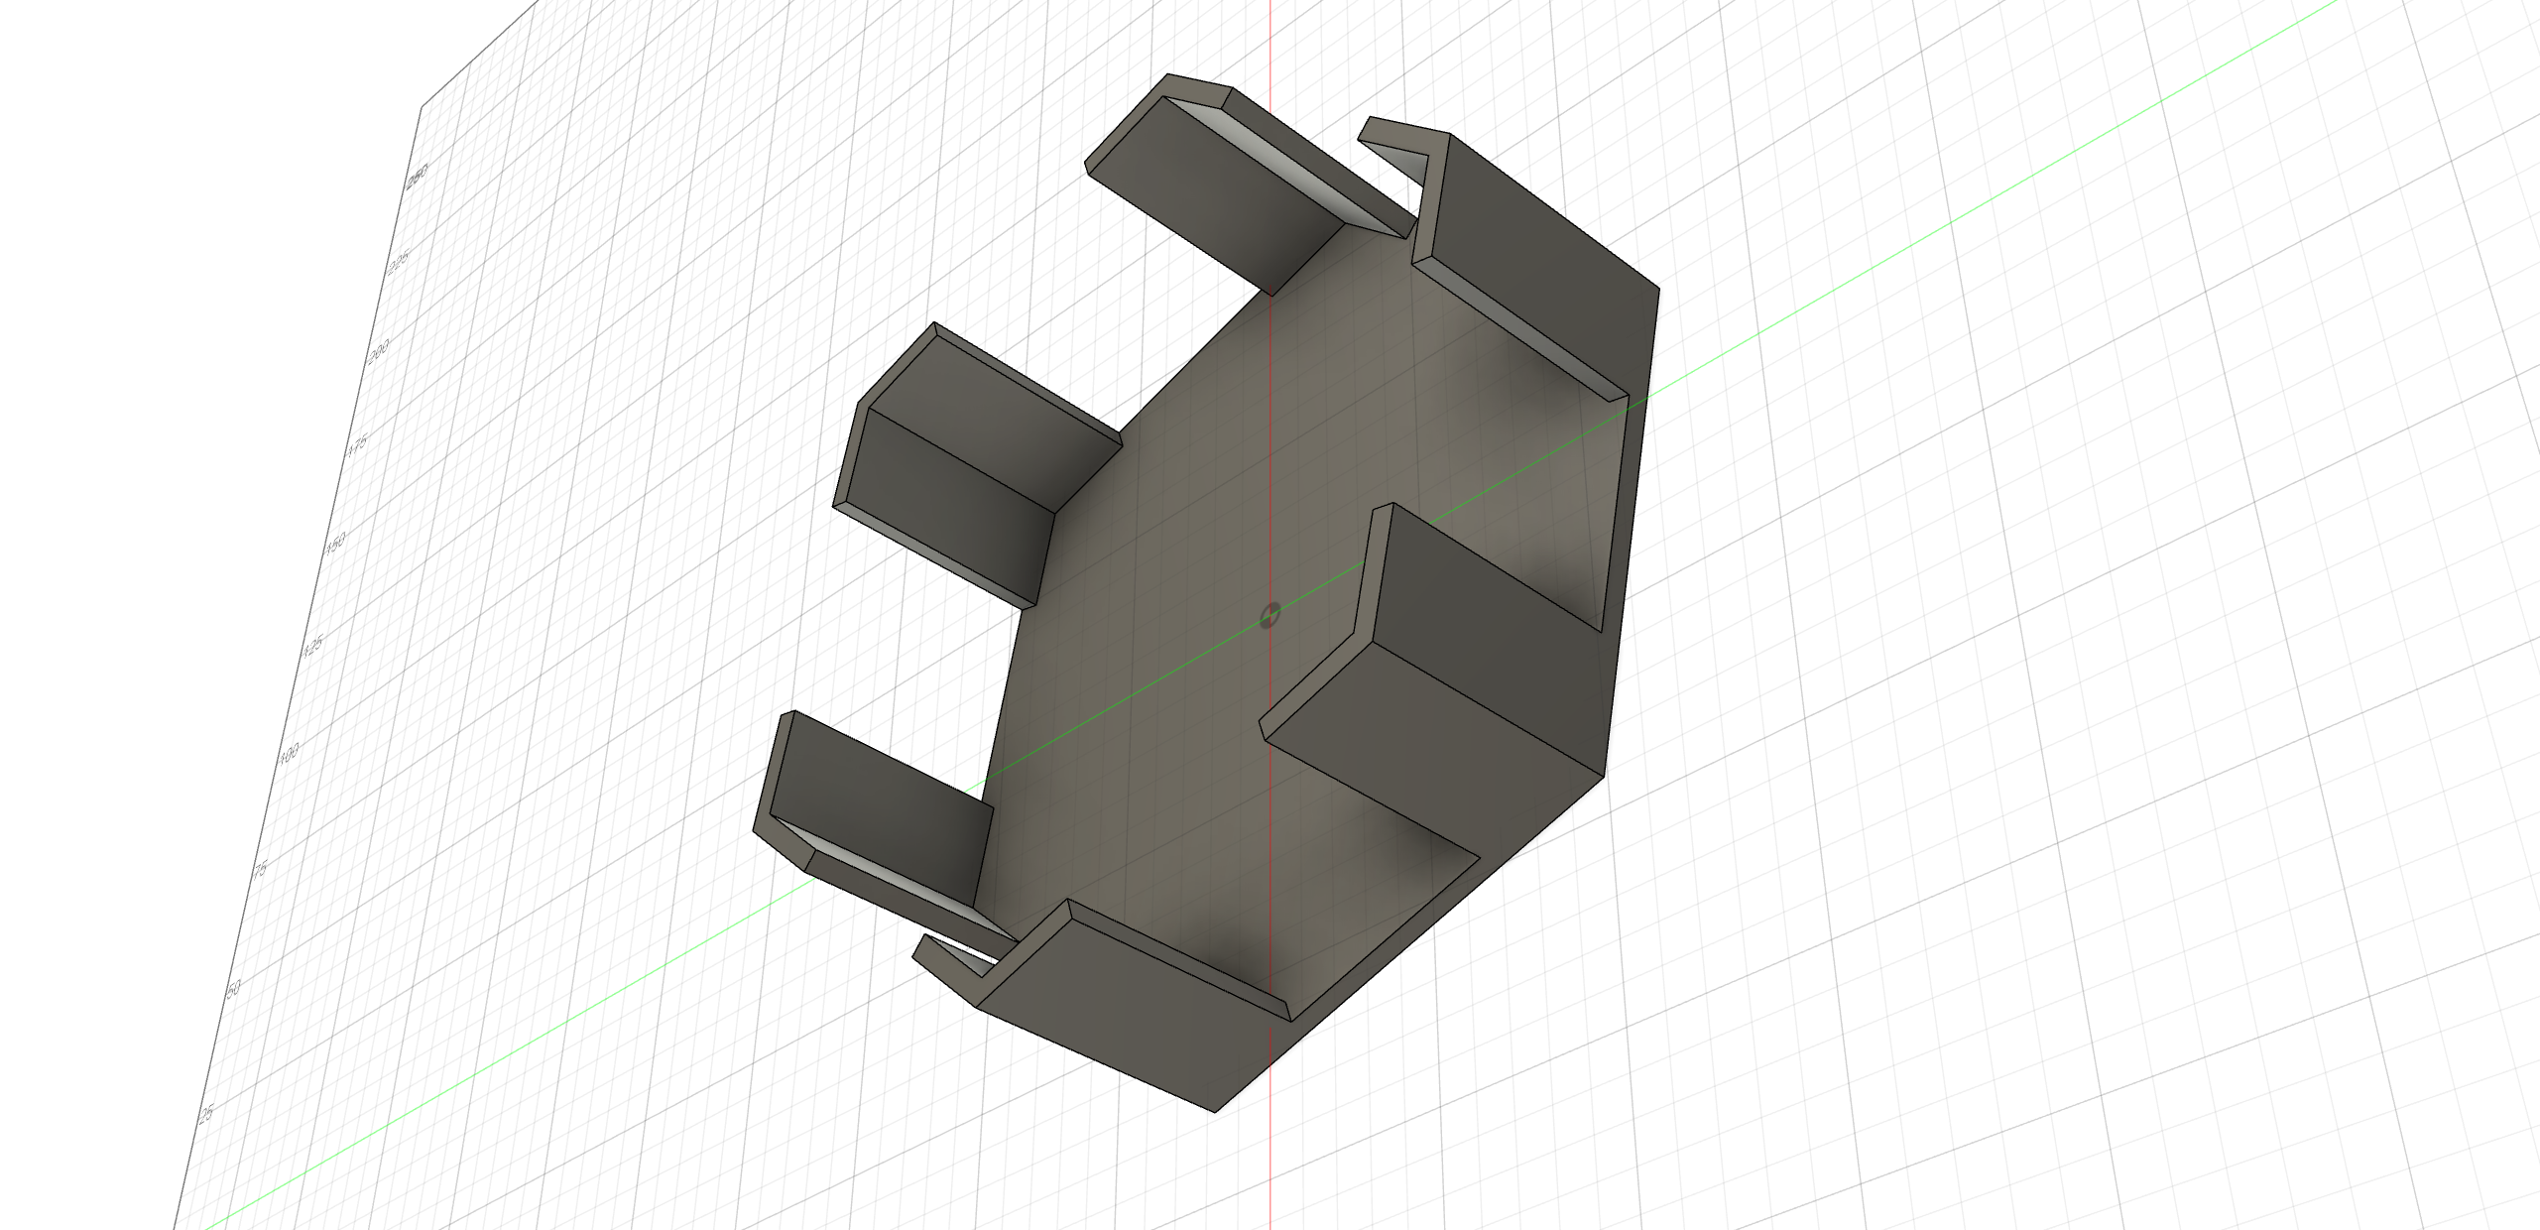The width and height of the screenshot is (2540, 1230).
Task: Click the grid scale label "25"
Action: [x=206, y=1115]
